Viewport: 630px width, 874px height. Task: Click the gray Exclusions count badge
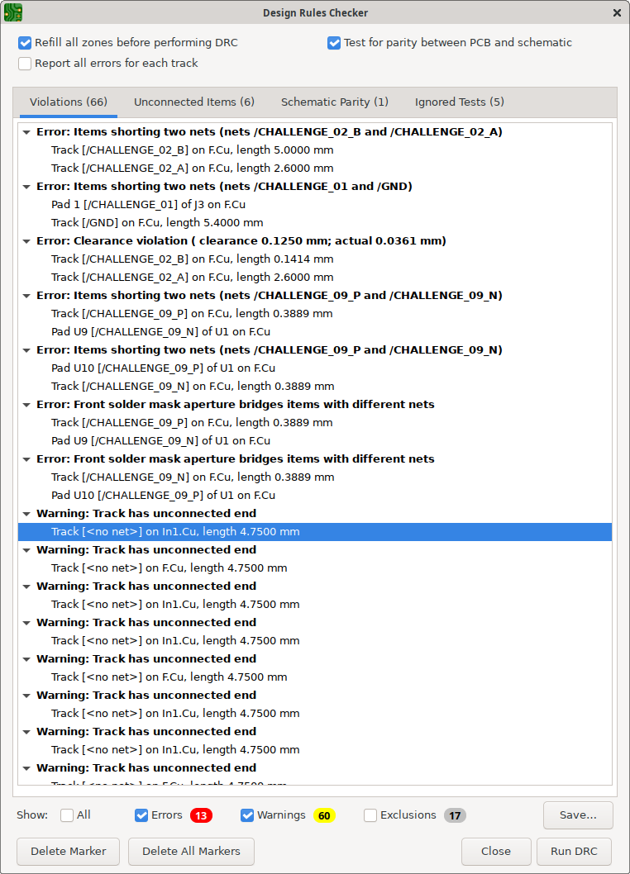(455, 815)
